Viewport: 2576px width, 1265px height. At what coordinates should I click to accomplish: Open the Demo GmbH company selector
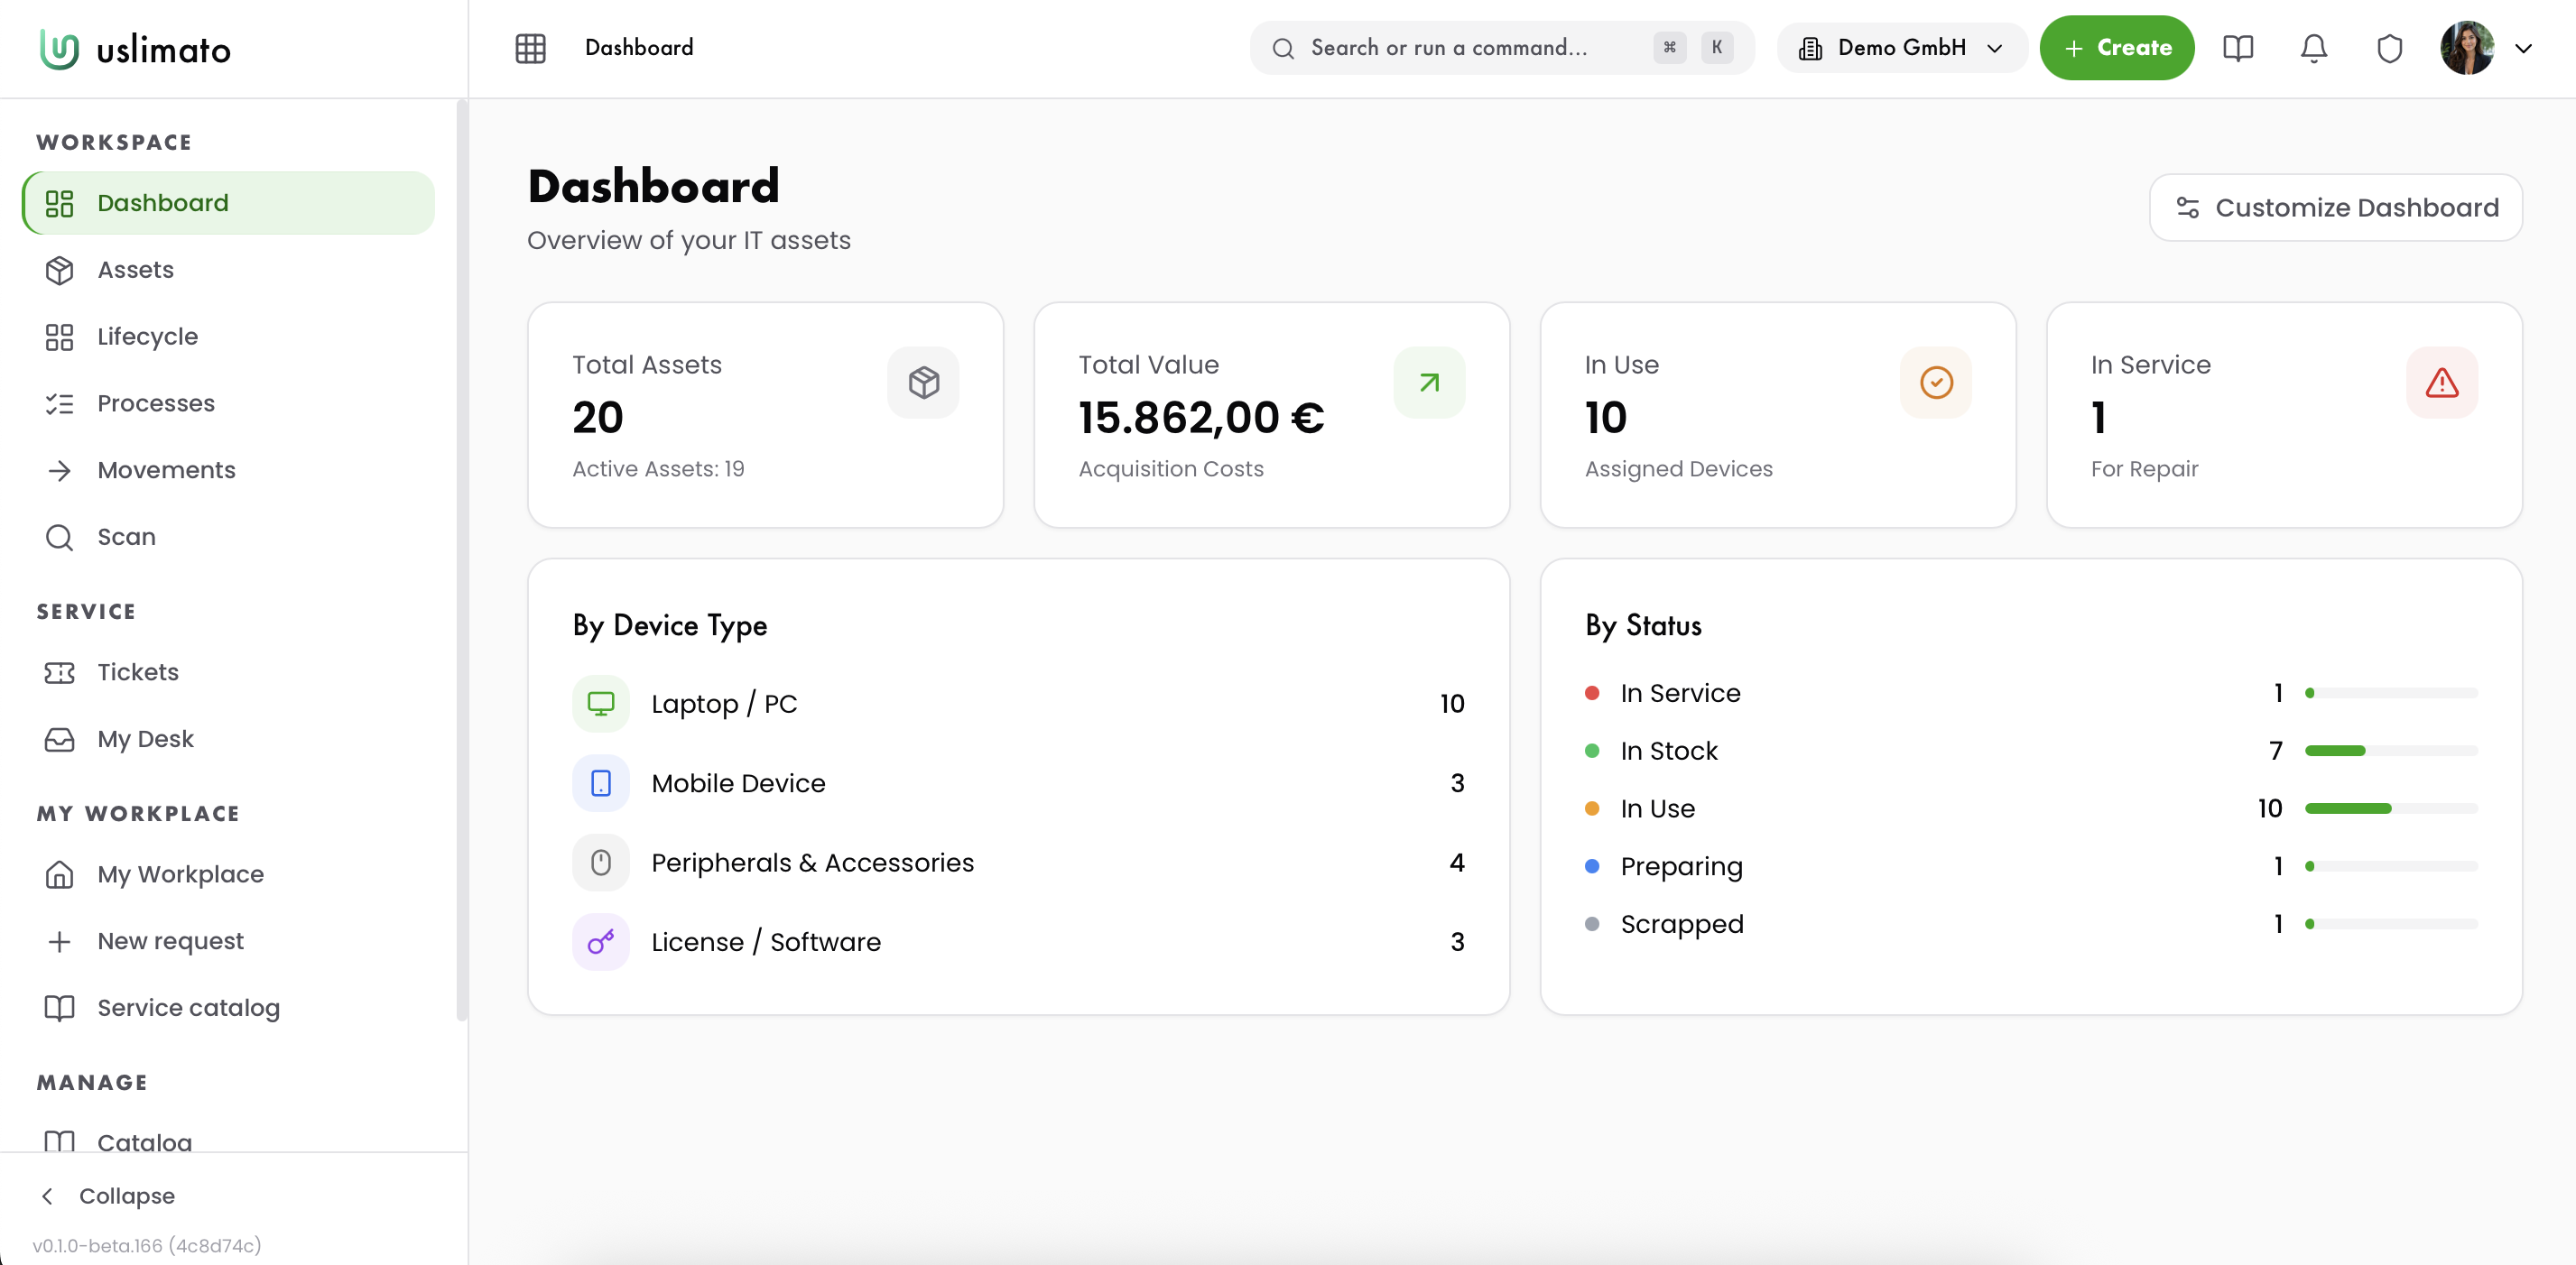pos(1901,48)
